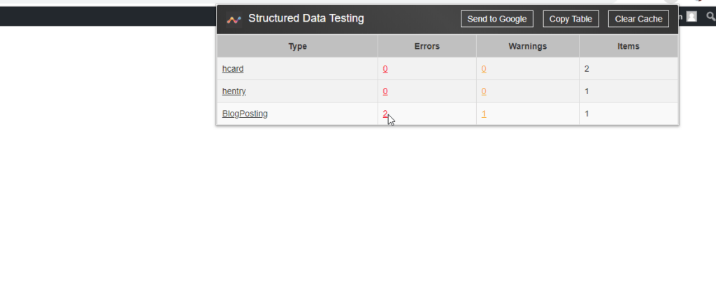716x281 pixels.
Task: Click the Errors column header
Action: coord(427,47)
